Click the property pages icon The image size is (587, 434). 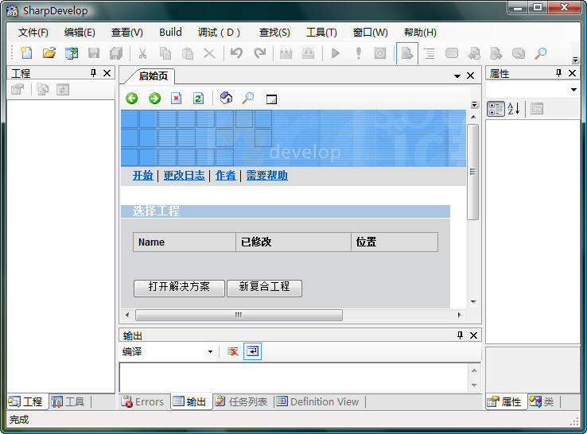(x=536, y=109)
